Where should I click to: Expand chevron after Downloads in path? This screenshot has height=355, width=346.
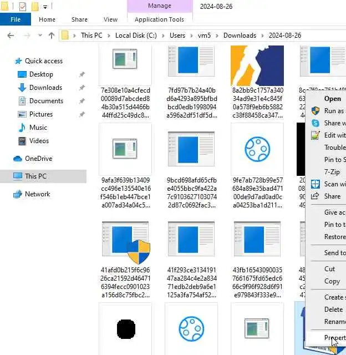click(x=262, y=35)
